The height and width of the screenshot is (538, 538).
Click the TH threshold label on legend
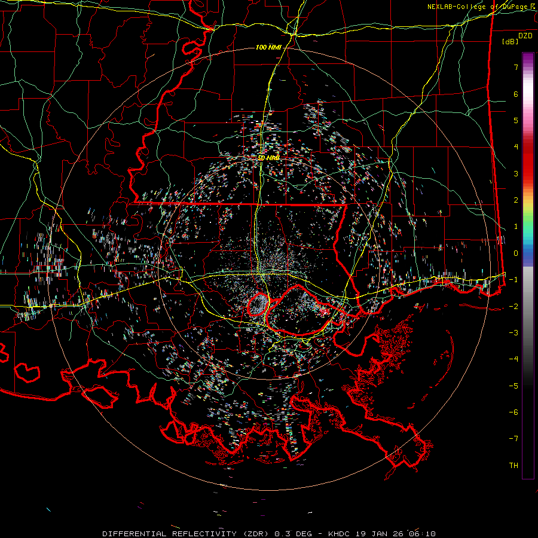click(x=513, y=466)
